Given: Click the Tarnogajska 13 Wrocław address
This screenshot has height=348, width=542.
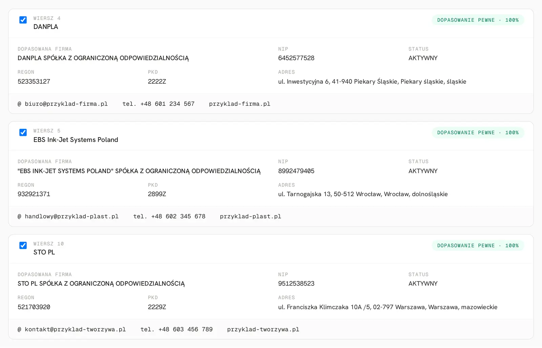Looking at the screenshot, I should point(363,194).
